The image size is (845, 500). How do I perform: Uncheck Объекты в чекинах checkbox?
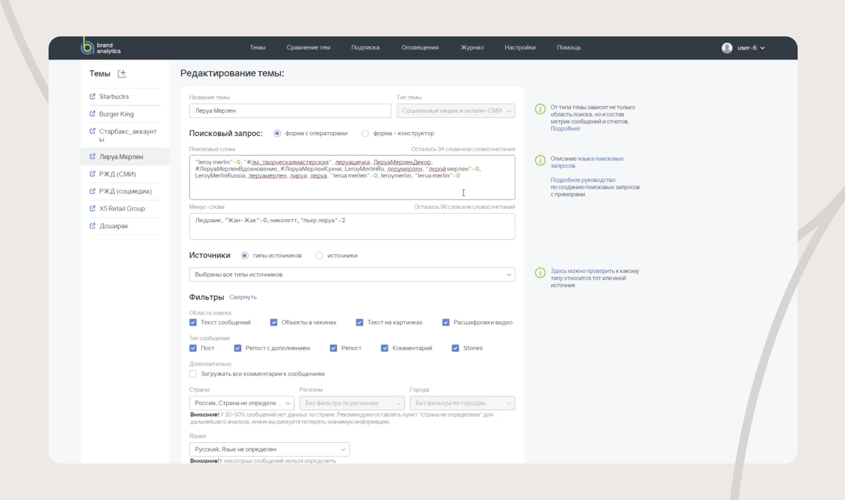coord(274,322)
